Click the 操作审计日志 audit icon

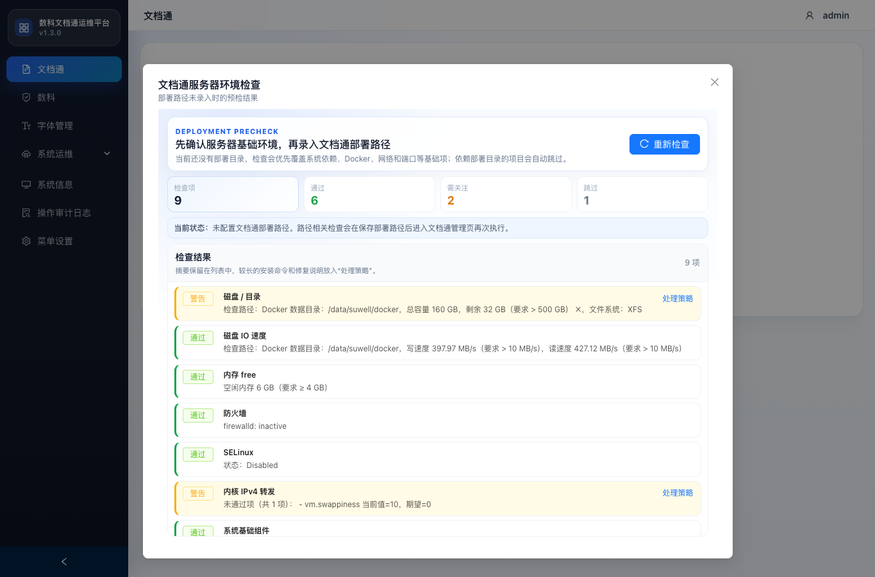pyautogui.click(x=26, y=213)
